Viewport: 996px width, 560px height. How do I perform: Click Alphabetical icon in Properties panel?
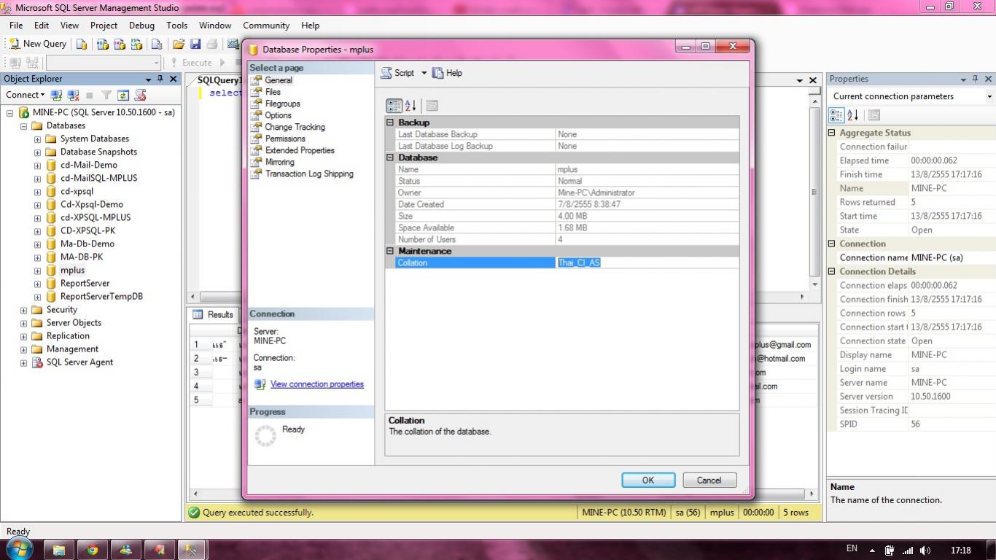pyautogui.click(x=853, y=115)
